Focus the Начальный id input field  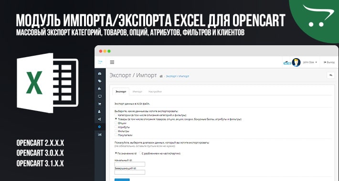pyautogui.click(x=130, y=164)
